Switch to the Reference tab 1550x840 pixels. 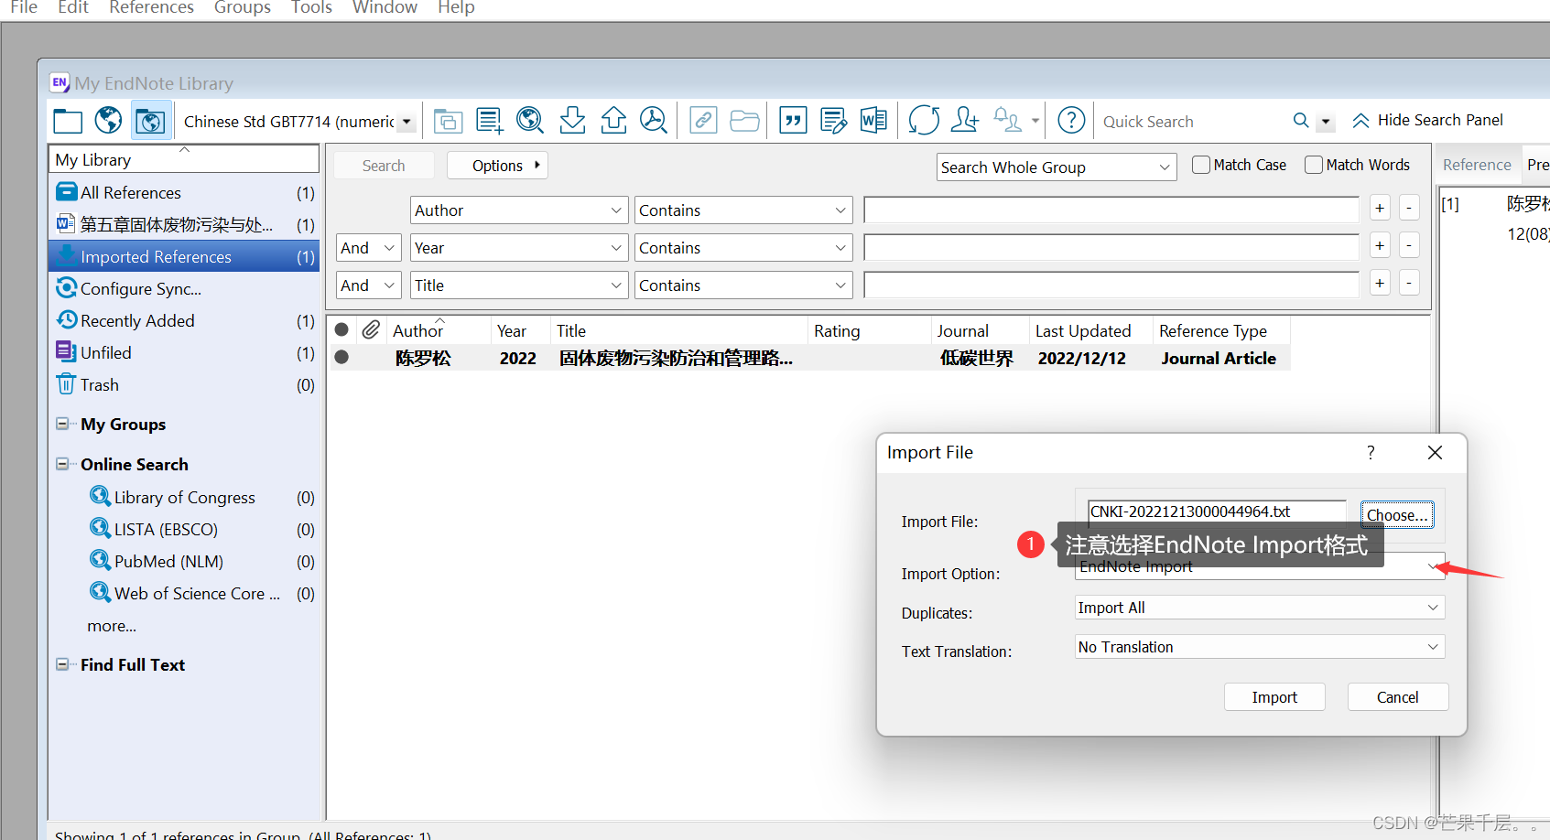click(1477, 165)
